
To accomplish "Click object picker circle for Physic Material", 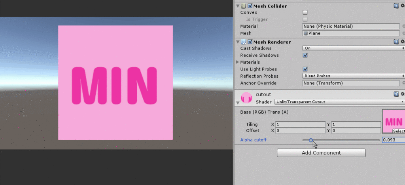I will tap(403, 27).
